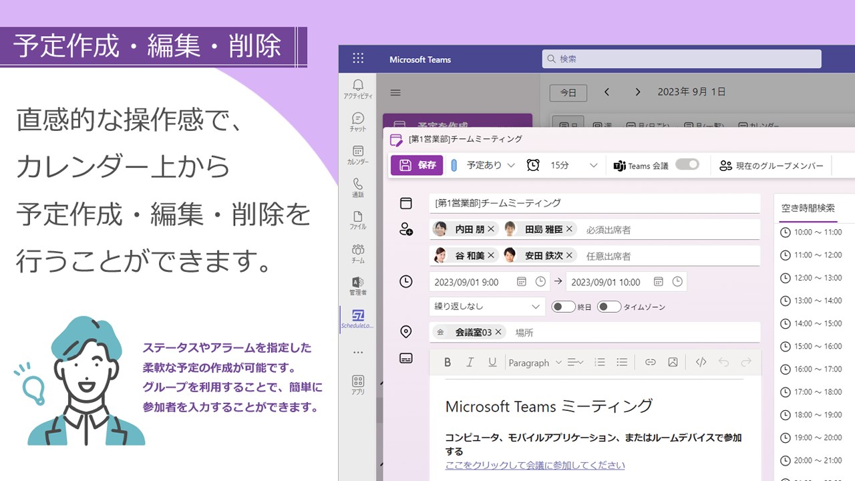The image size is (855, 481).
Task: Remove the 会議室03 location
Action: coord(498,332)
